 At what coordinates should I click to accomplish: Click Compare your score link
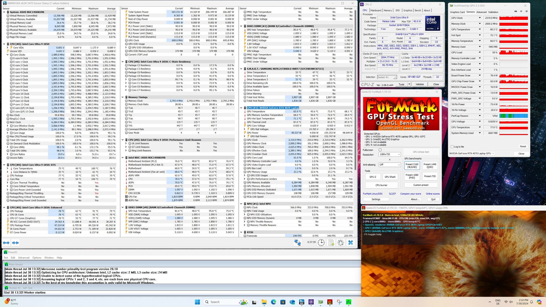pos(410,194)
